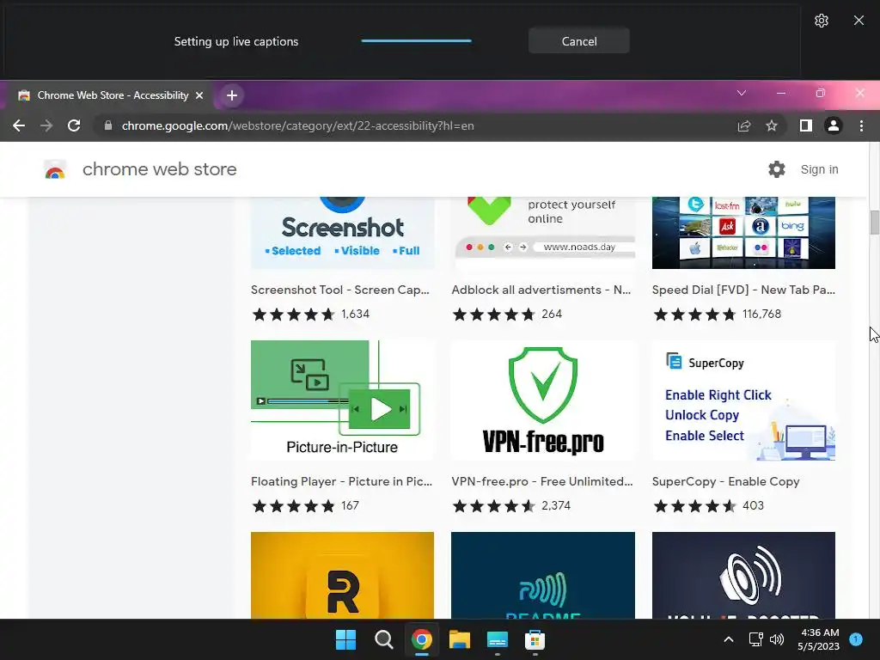Open Speed Dial [FVD] - New Tab title

(743, 290)
